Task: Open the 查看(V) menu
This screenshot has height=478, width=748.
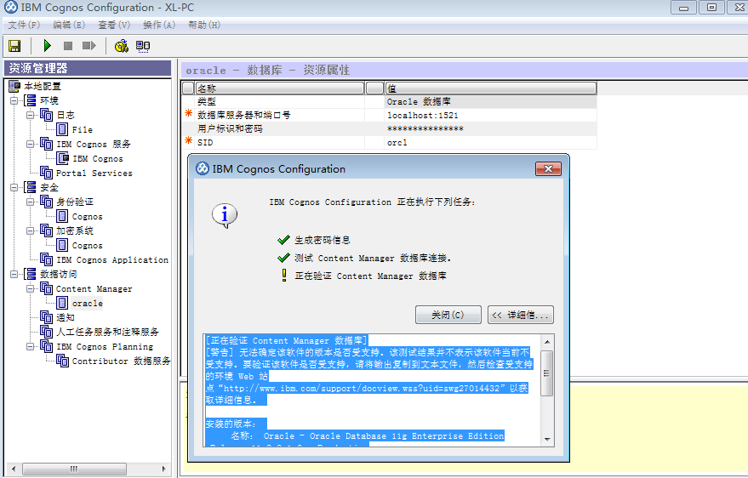Action: point(114,25)
